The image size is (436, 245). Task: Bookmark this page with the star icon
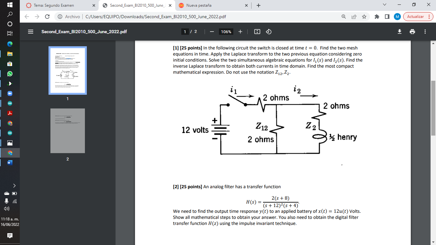[364, 16]
